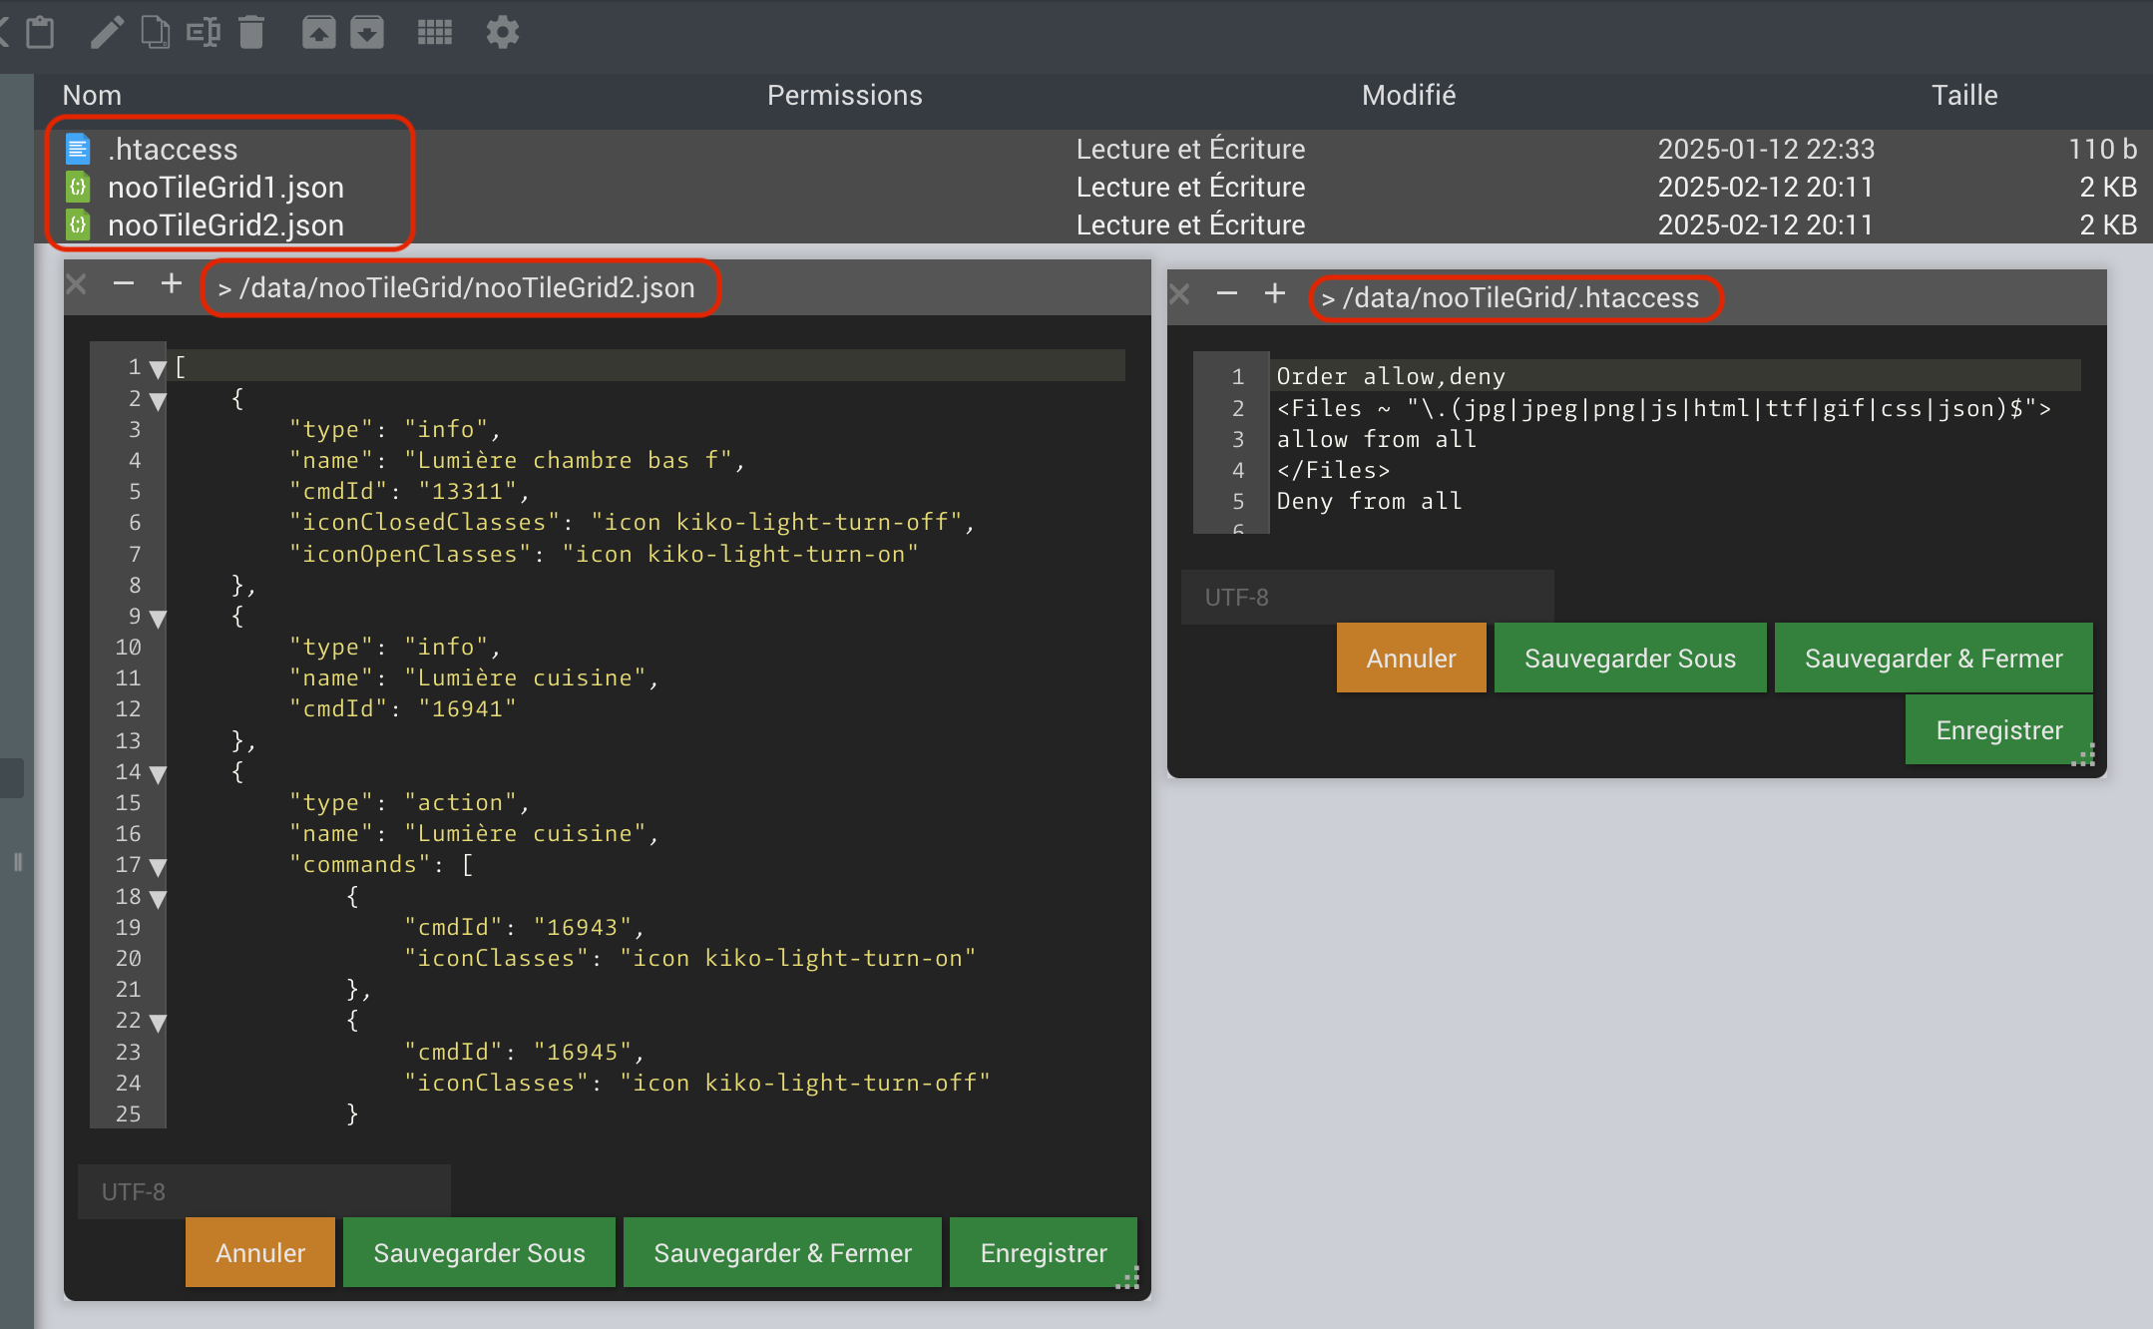Click Lecture et Écriture permission for nooTileGrid1.json
The image size is (2153, 1329).
(x=1190, y=187)
